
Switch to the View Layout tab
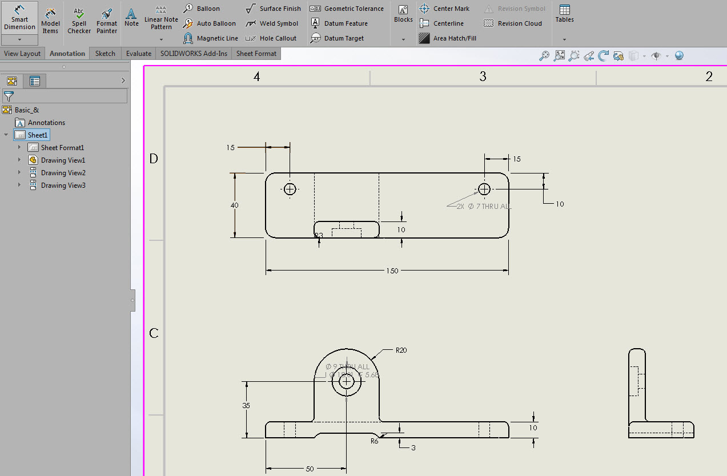point(22,53)
